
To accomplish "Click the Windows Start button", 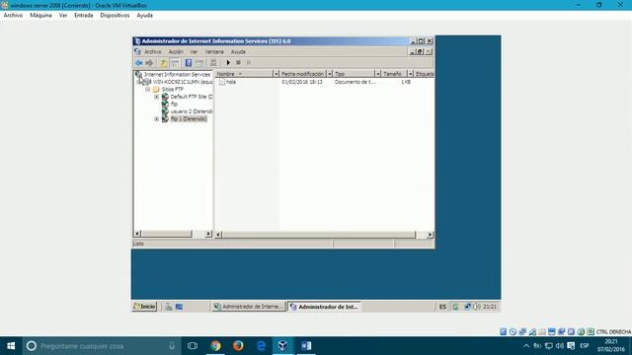I will 11,346.
